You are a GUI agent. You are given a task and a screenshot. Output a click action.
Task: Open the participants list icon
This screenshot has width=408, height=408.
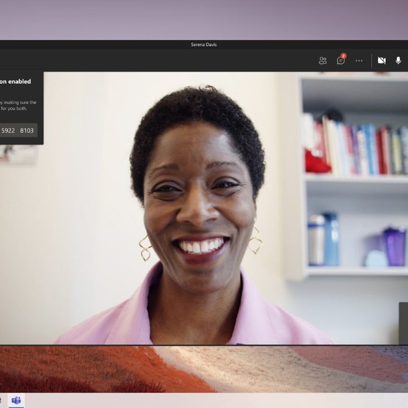(322, 61)
